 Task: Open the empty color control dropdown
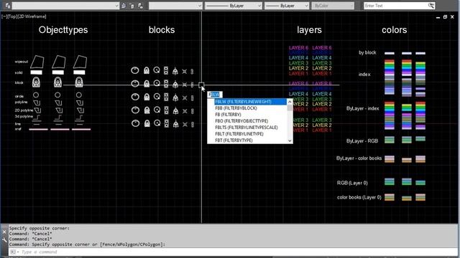click(x=175, y=6)
